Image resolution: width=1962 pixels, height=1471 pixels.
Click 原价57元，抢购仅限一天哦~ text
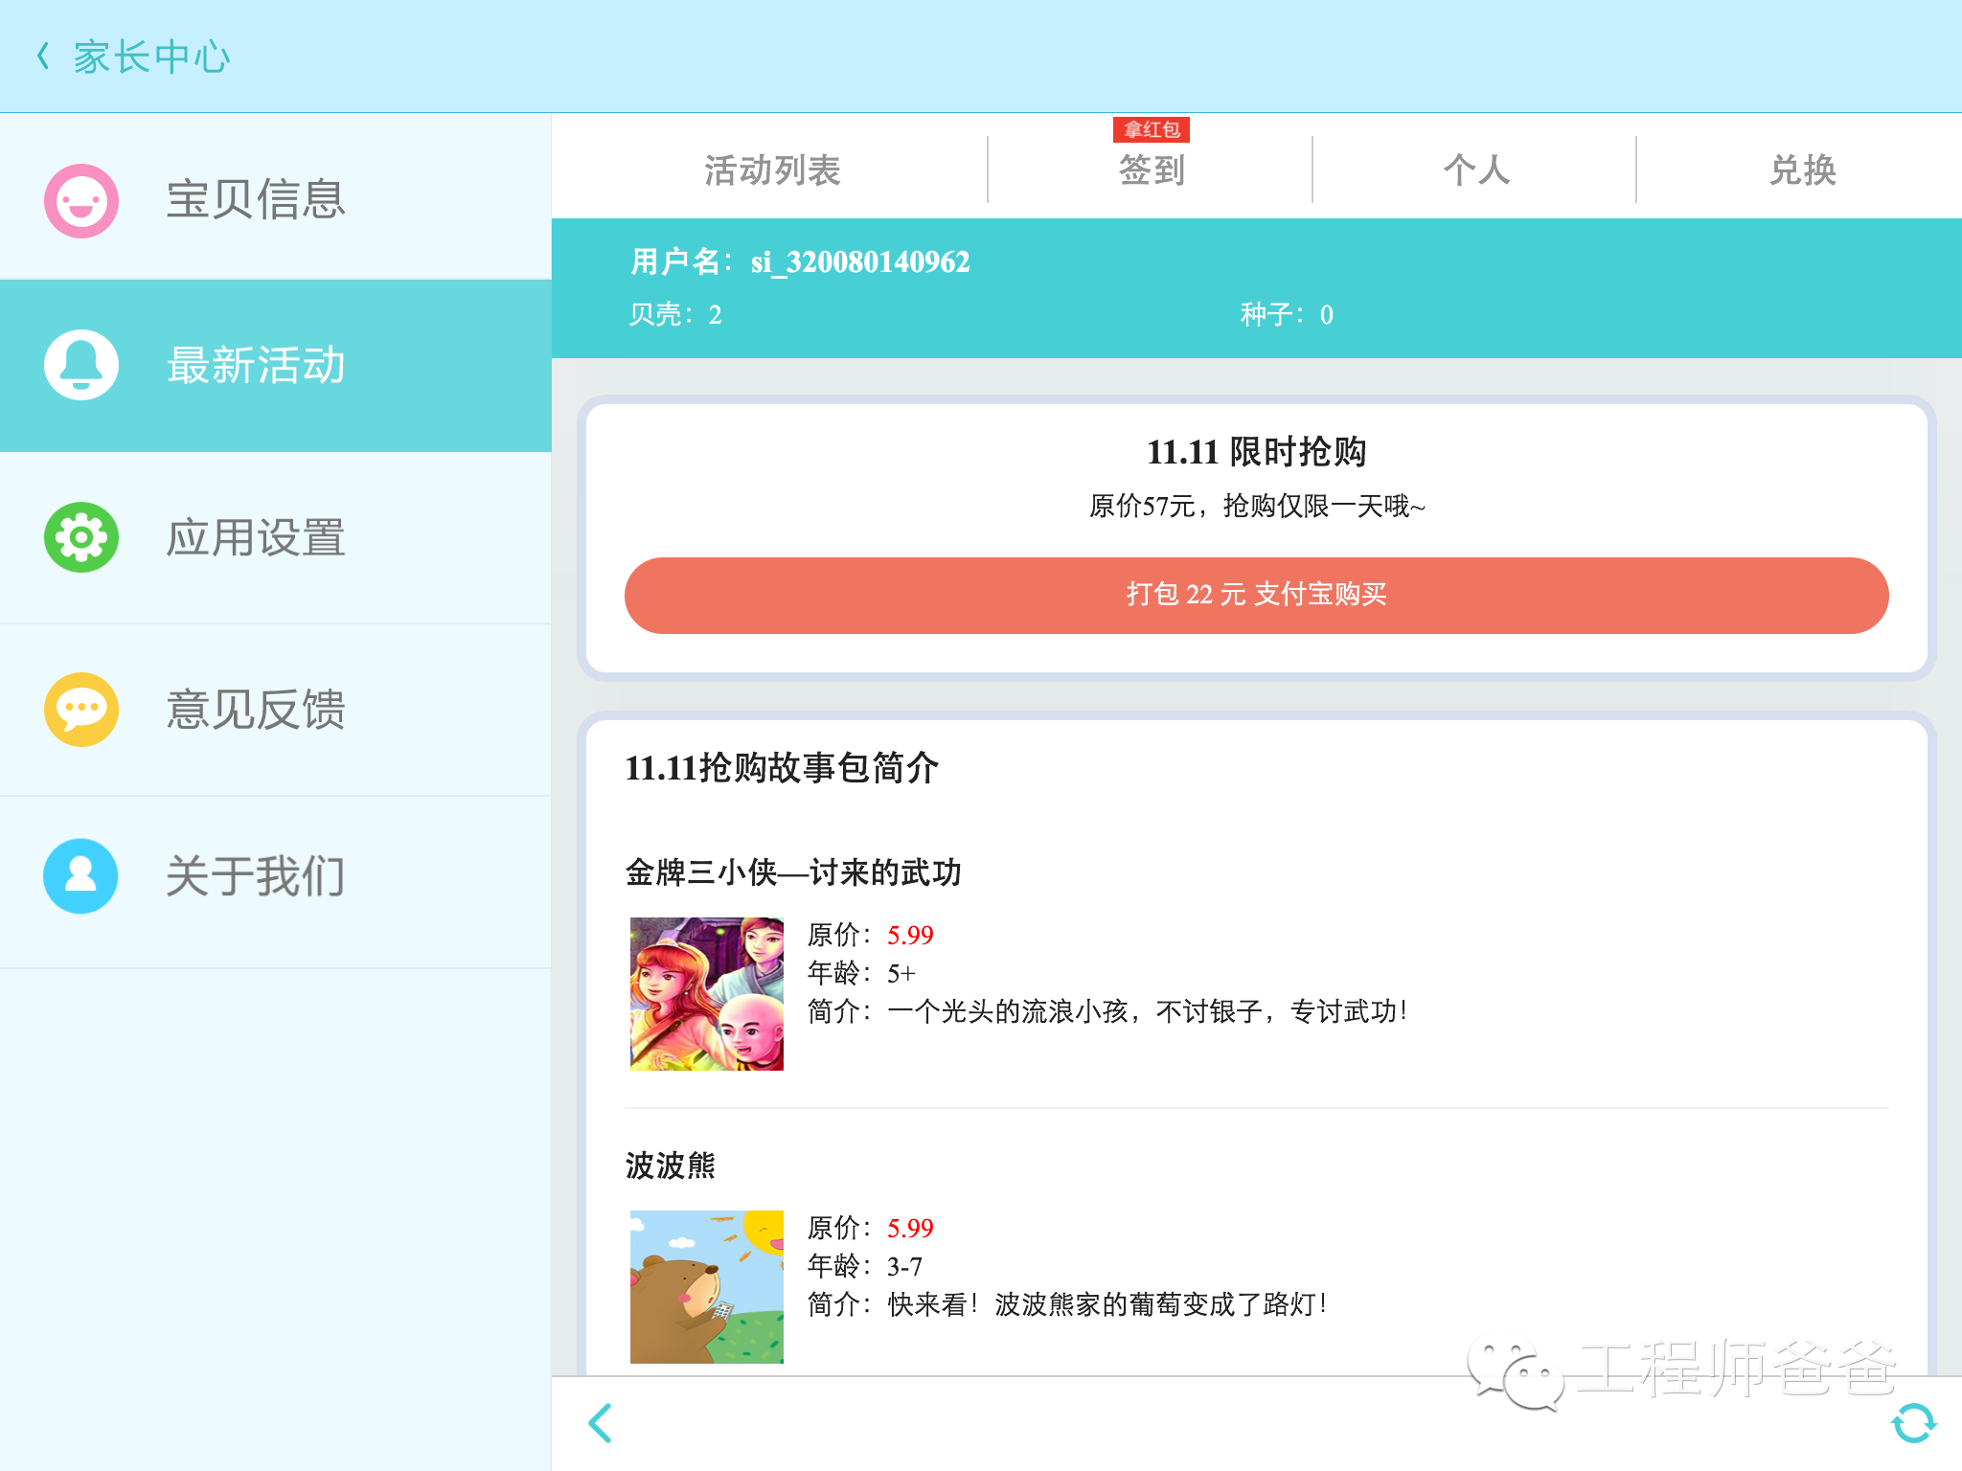pyautogui.click(x=1256, y=506)
